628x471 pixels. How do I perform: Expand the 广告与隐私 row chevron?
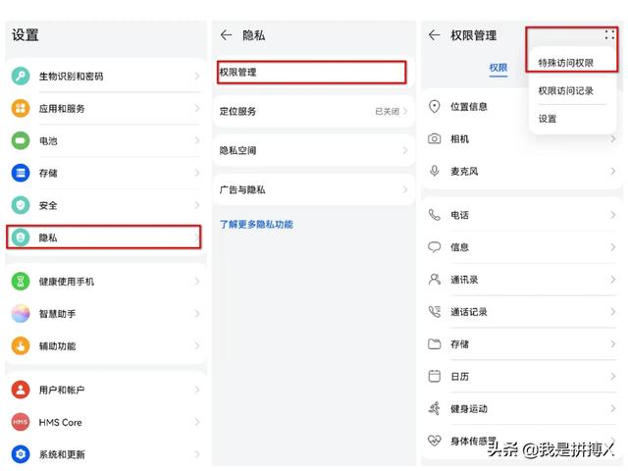point(405,189)
